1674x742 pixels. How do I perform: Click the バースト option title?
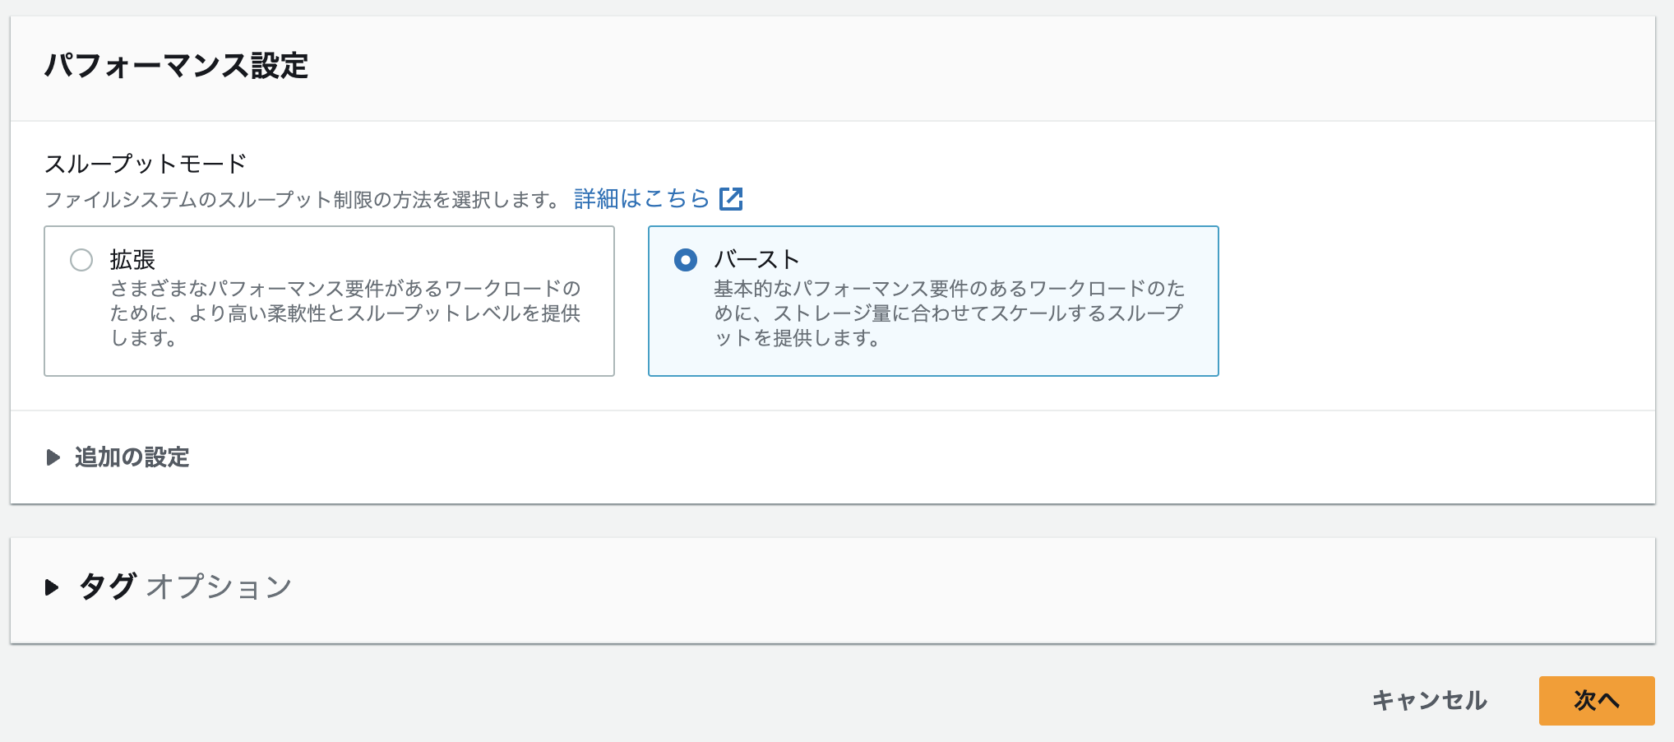[x=756, y=260]
